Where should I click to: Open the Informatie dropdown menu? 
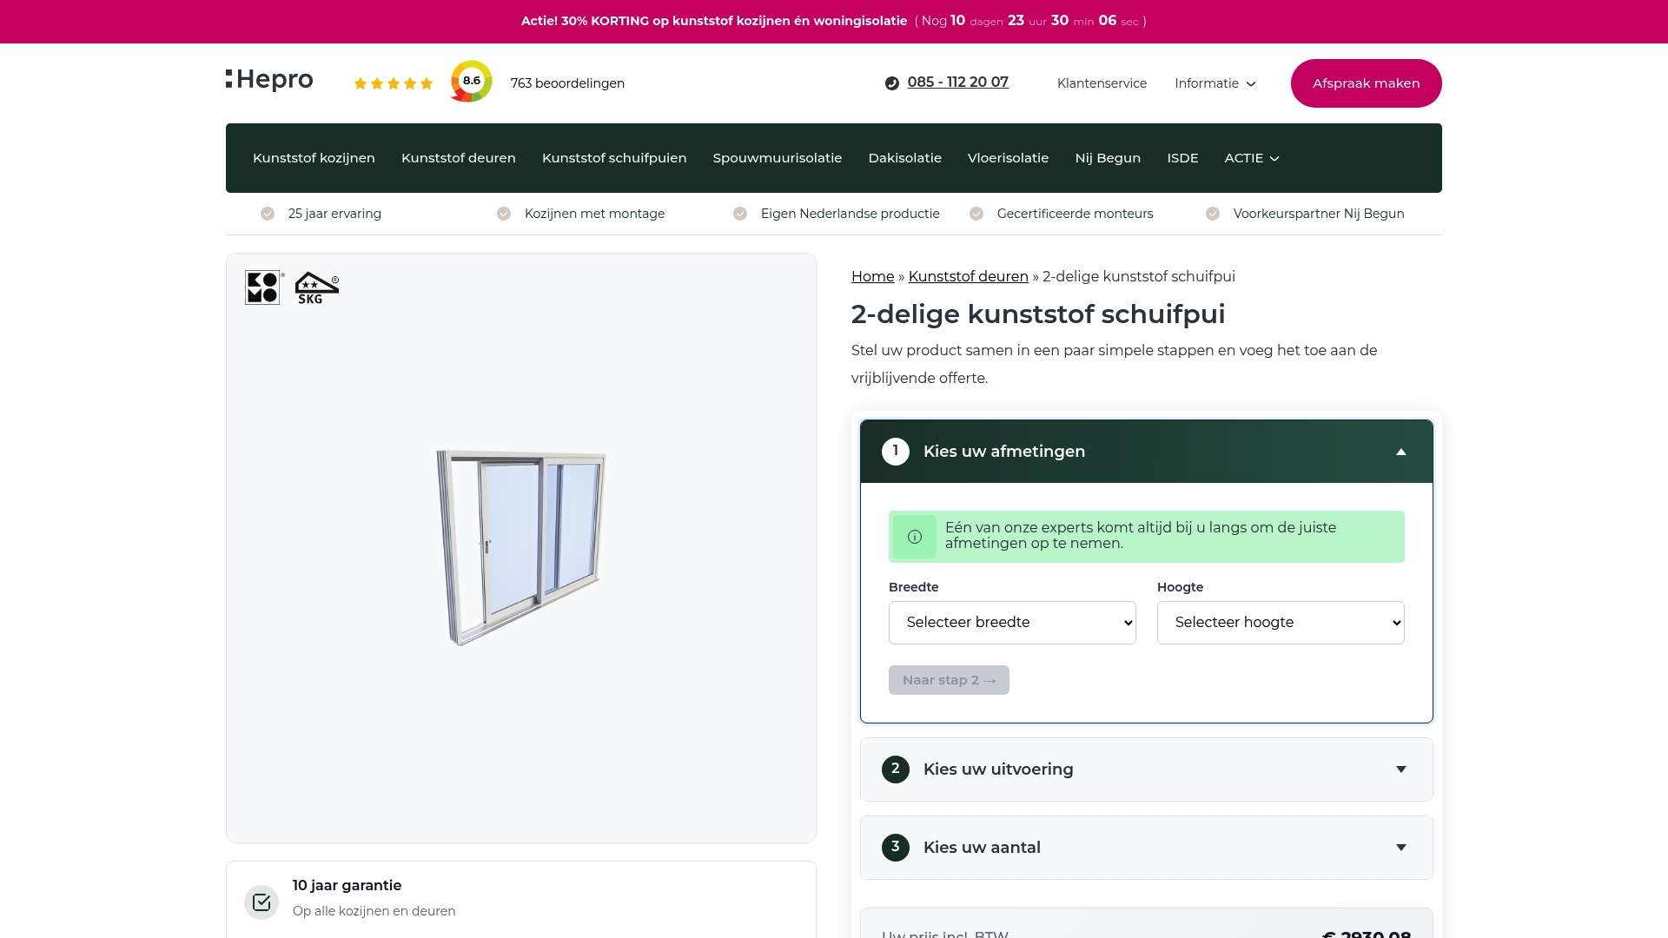click(x=1215, y=83)
